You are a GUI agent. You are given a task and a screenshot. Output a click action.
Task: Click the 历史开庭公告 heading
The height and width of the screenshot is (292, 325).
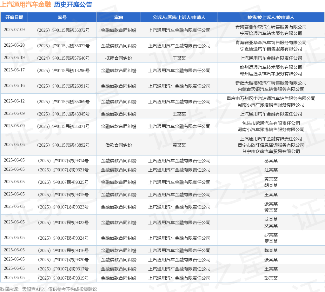tap(73, 4)
